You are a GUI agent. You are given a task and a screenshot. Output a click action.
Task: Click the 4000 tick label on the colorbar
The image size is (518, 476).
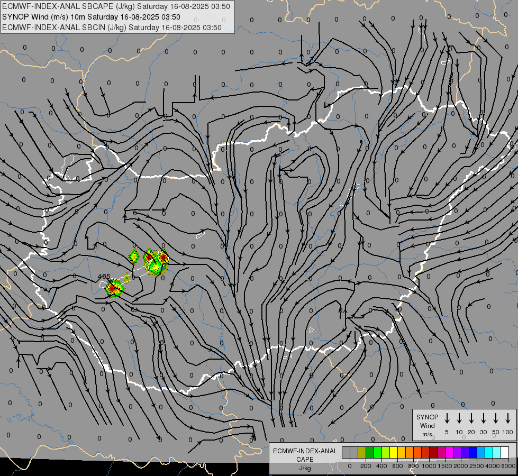(x=493, y=466)
